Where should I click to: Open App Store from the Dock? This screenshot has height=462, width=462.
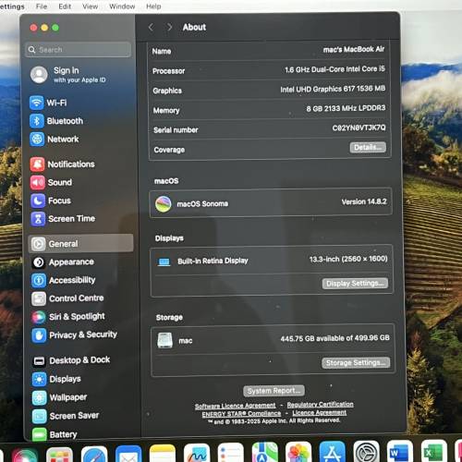pos(332,452)
